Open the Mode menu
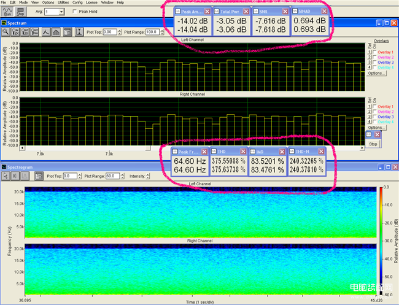This screenshot has height=305, width=399. pyautogui.click(x=23, y=2)
